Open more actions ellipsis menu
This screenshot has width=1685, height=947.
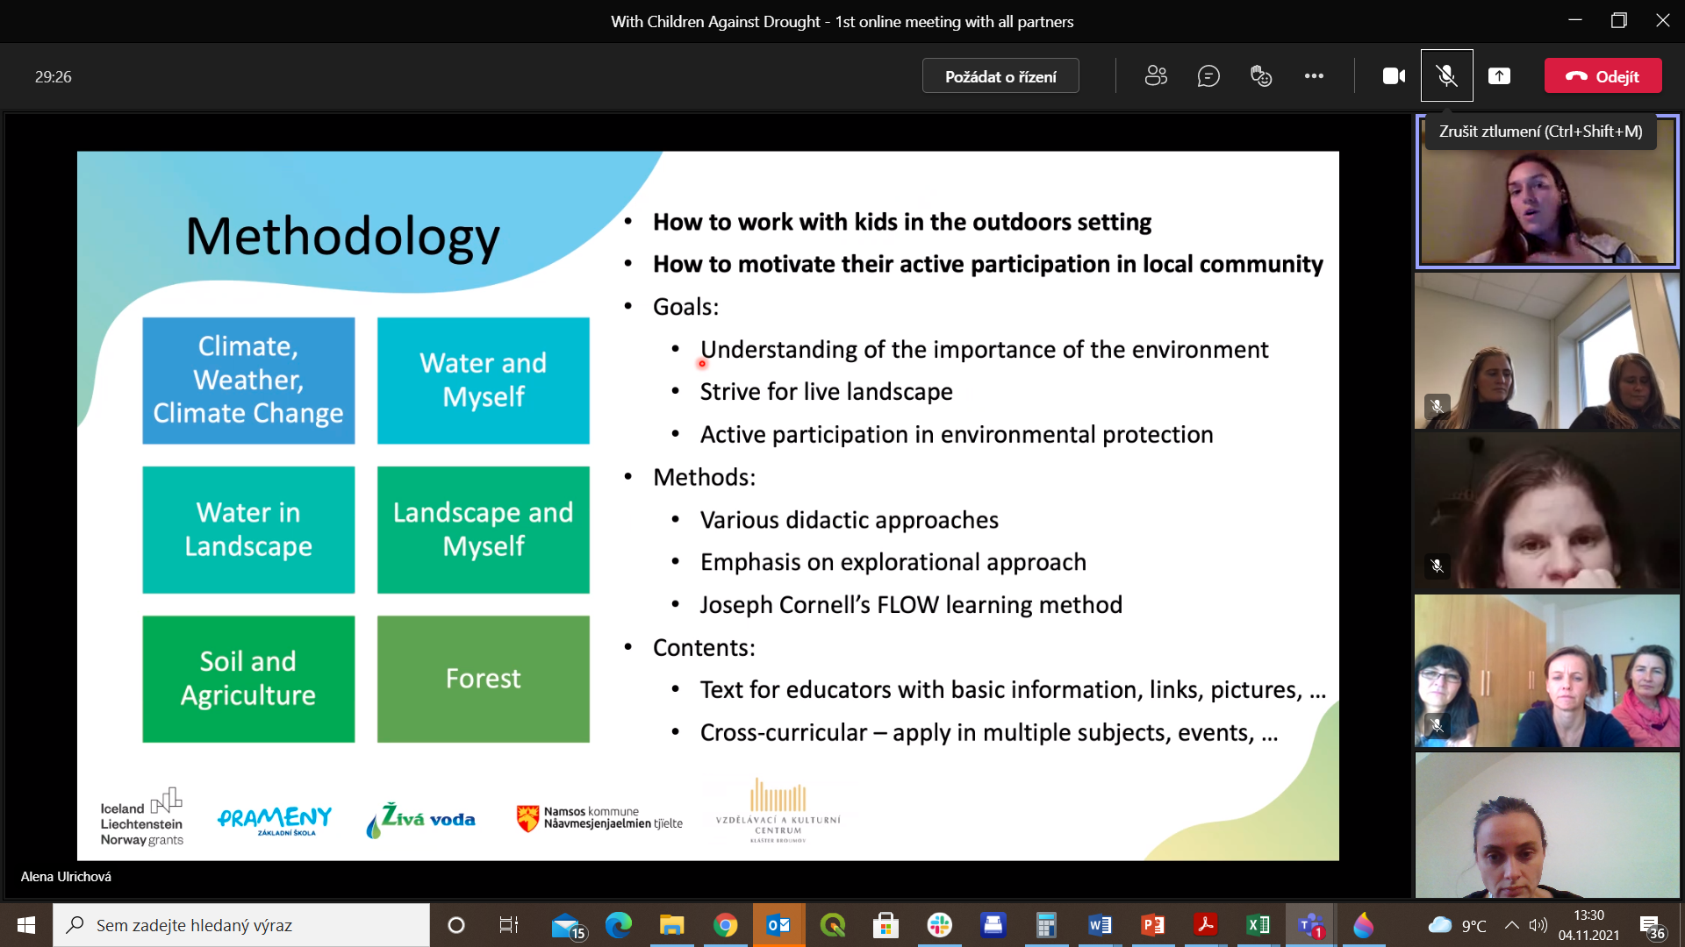(1314, 76)
